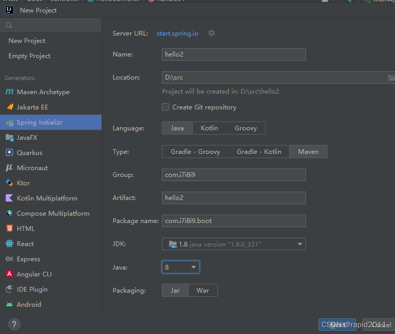The width and height of the screenshot is (395, 334).
Task: Choose Gradle - Kotlin project type
Action: click(x=259, y=152)
